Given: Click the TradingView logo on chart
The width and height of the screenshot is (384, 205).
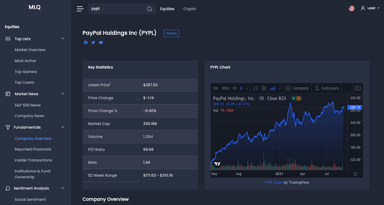Looking at the screenshot, I should pyautogui.click(x=217, y=163).
